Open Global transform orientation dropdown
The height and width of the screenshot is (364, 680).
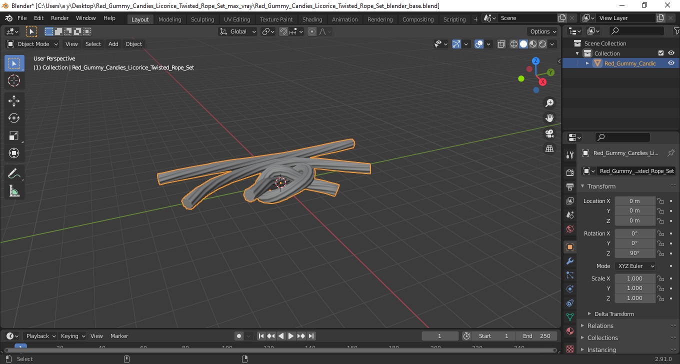(238, 31)
